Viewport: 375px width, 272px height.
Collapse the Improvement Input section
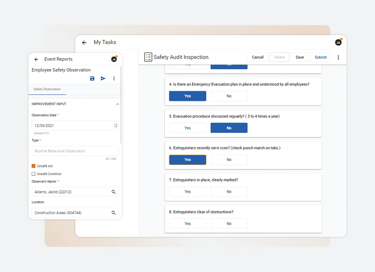click(x=117, y=104)
